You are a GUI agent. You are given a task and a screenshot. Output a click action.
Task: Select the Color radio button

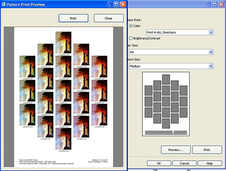click(131, 26)
